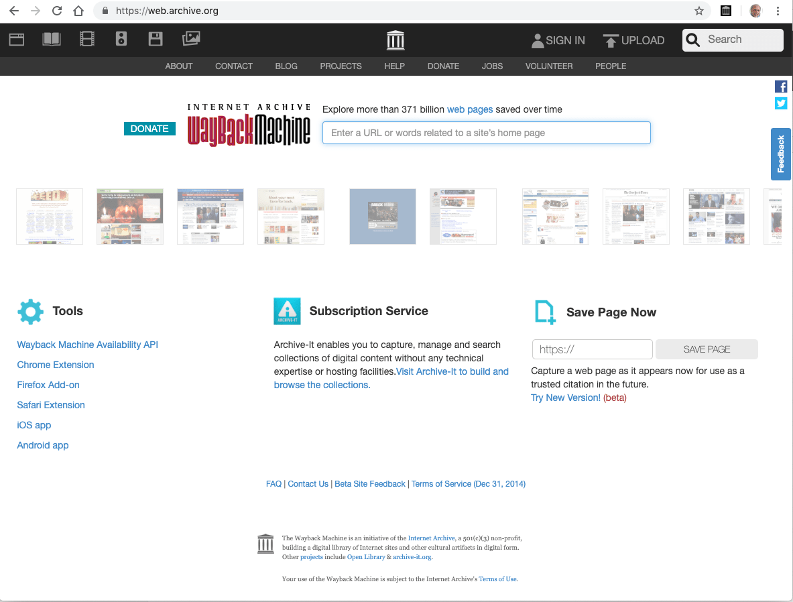Select the Texts book icon

51,39
